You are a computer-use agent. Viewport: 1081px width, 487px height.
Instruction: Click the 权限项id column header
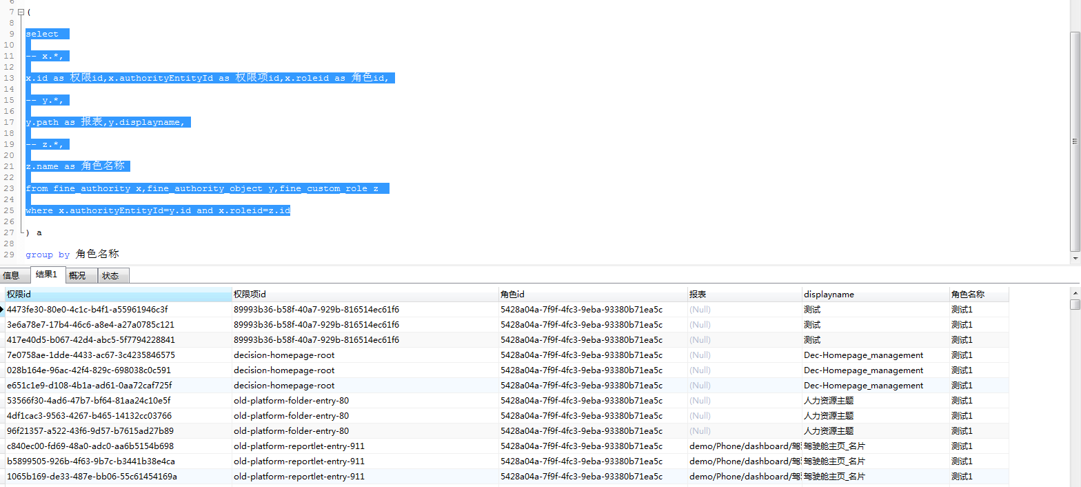tap(365, 295)
